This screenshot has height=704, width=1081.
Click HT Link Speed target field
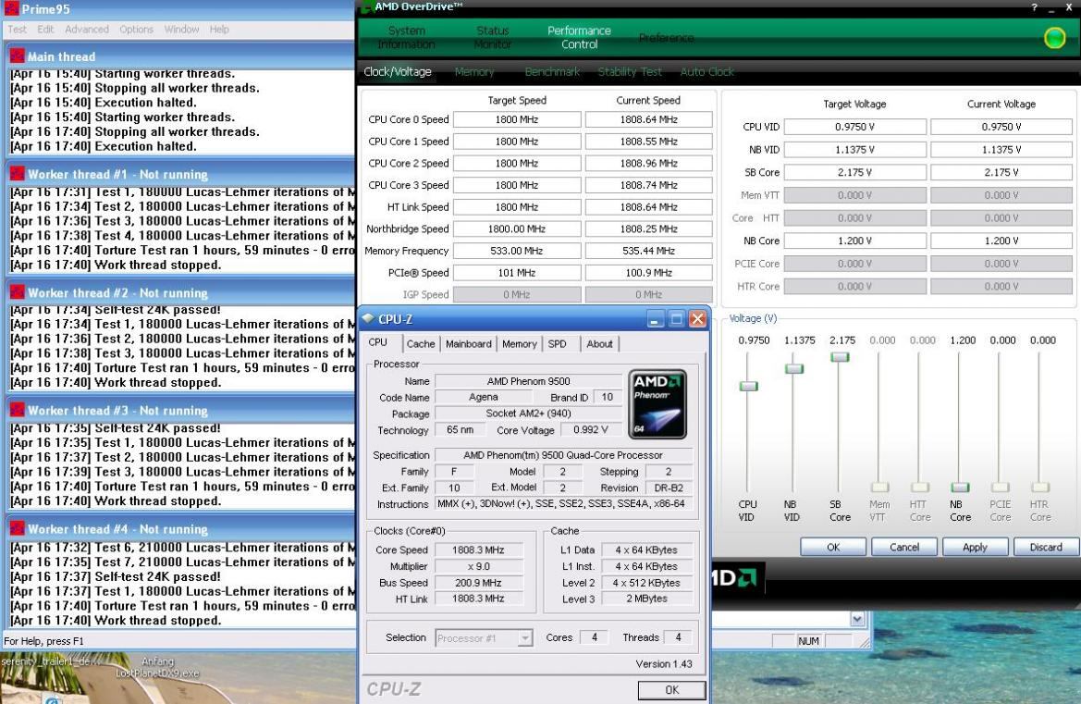pos(516,207)
